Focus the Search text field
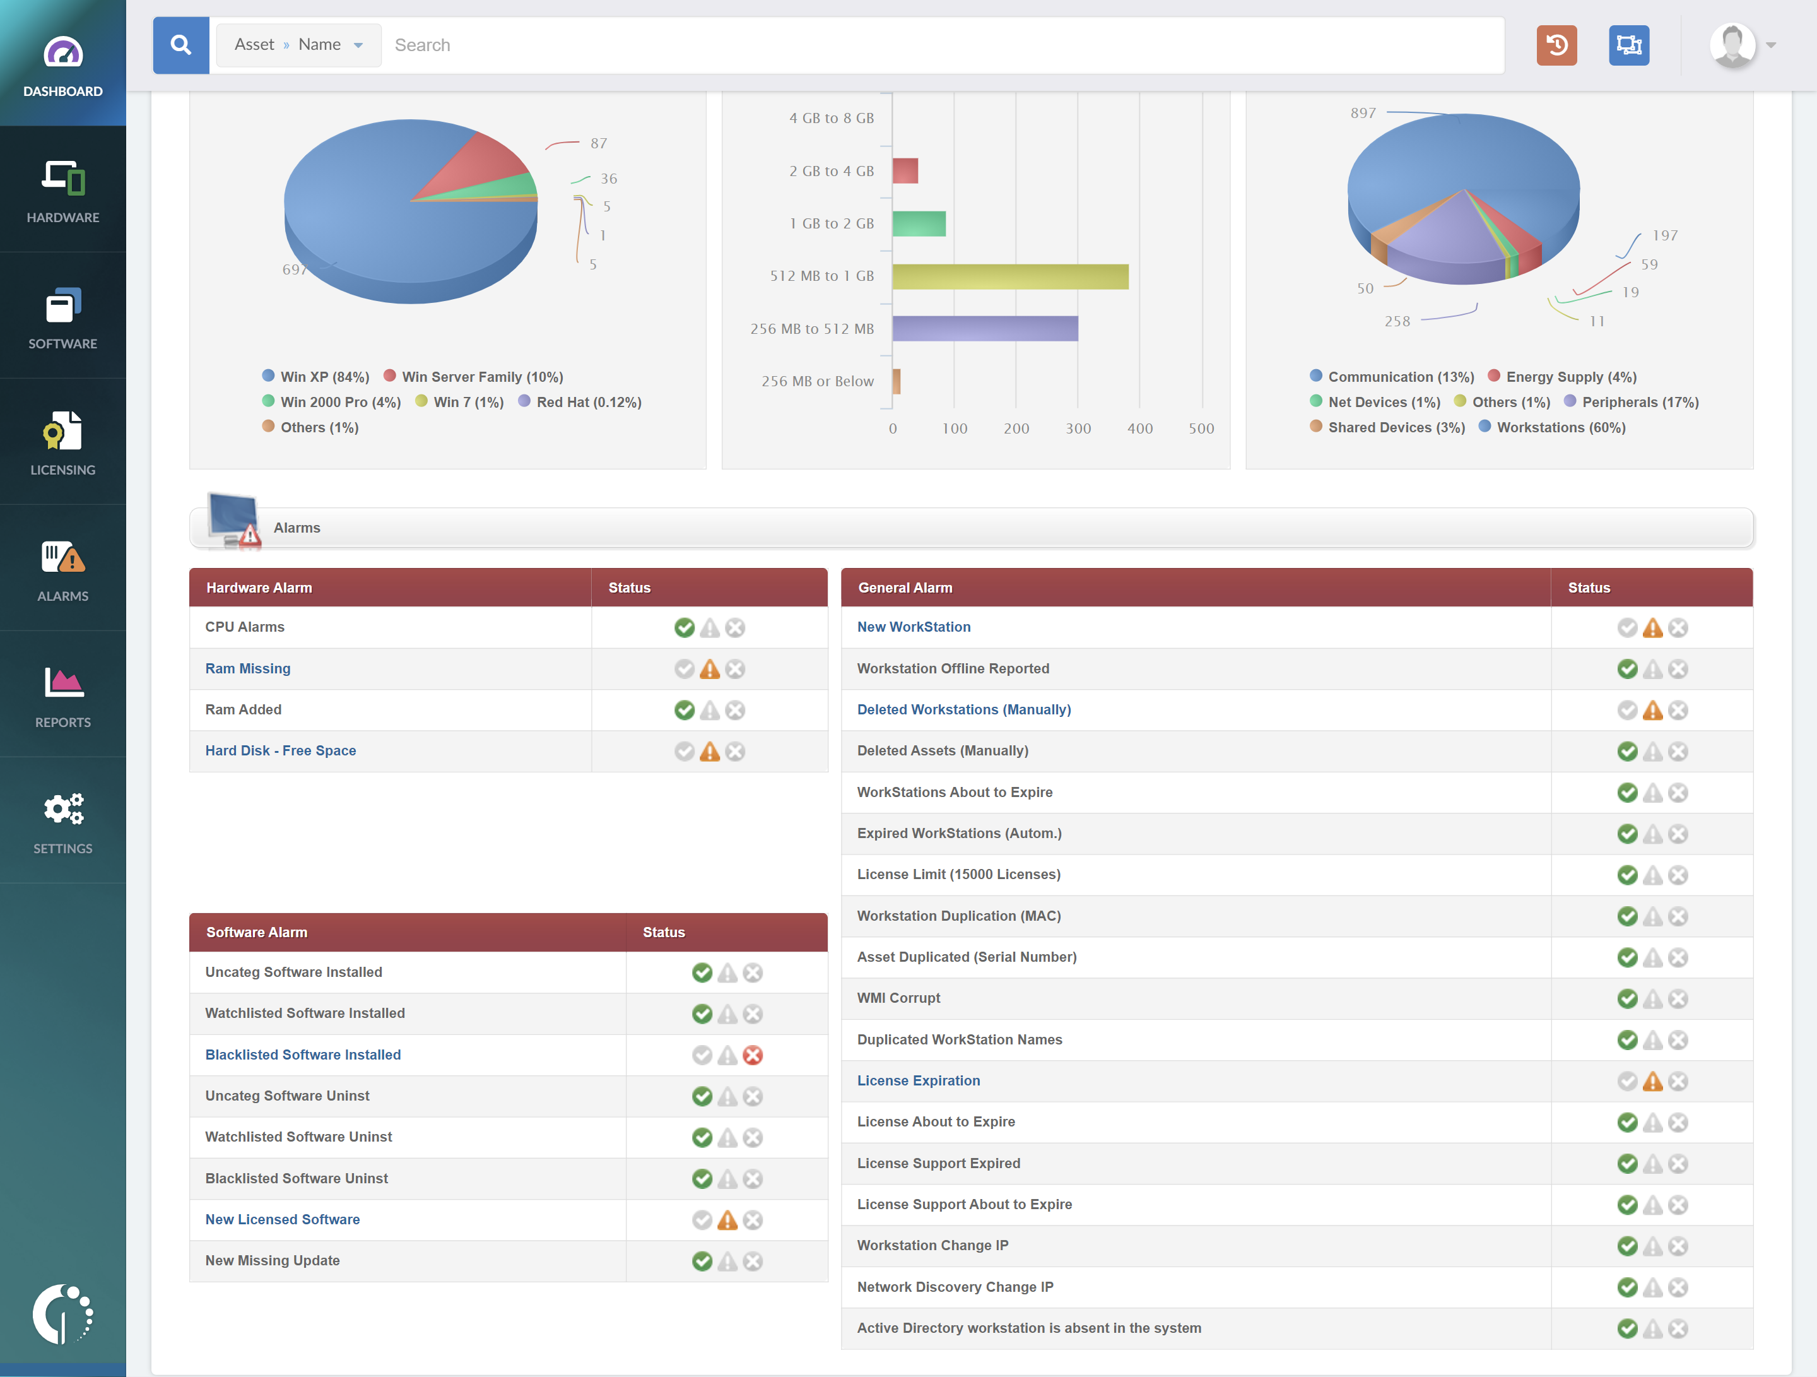1817x1377 pixels. point(936,45)
